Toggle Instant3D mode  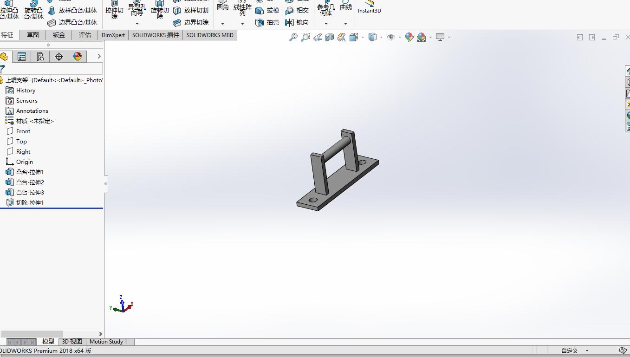[x=370, y=7]
